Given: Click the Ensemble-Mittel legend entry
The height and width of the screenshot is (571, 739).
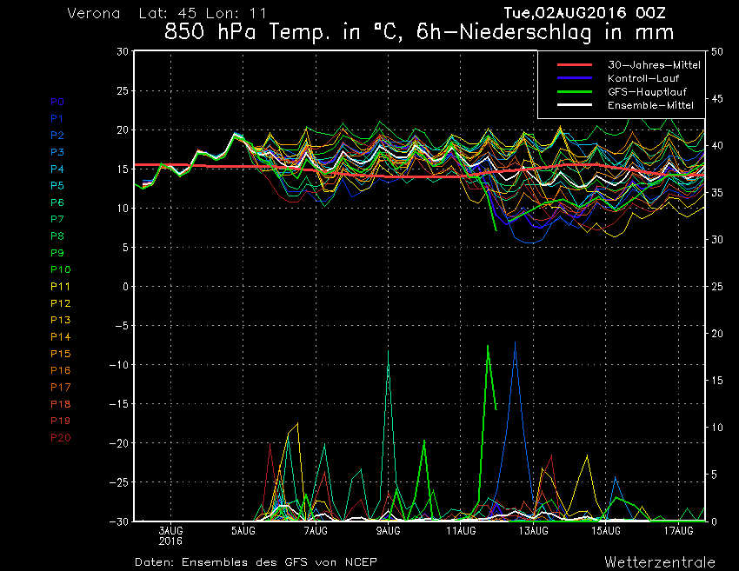Looking at the screenshot, I should point(650,105).
